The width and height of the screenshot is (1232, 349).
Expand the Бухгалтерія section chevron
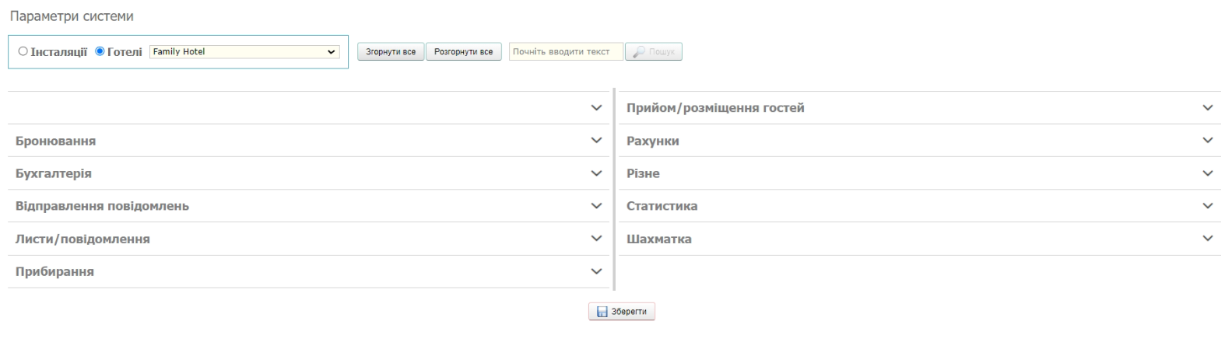[596, 173]
